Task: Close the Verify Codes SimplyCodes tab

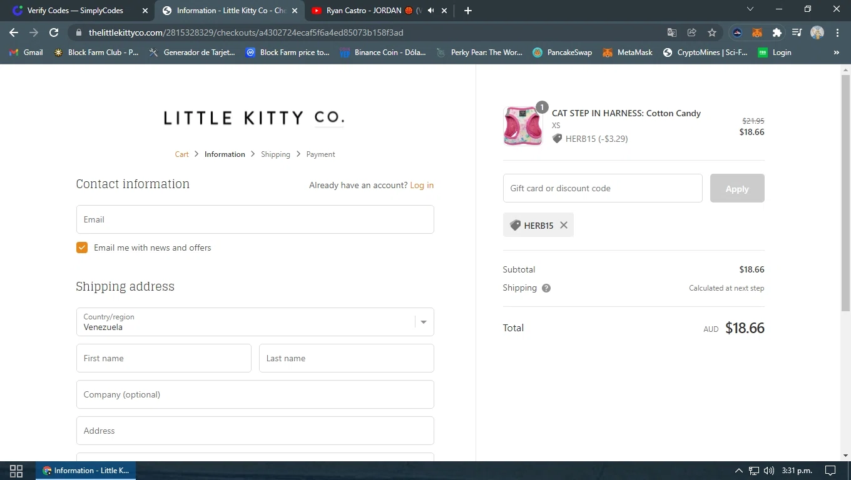Action: coord(145,11)
